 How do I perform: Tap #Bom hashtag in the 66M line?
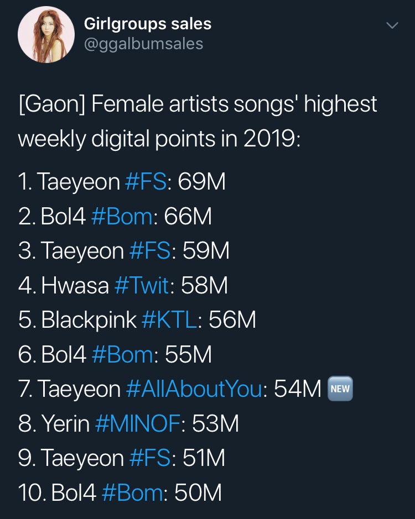click(x=122, y=217)
